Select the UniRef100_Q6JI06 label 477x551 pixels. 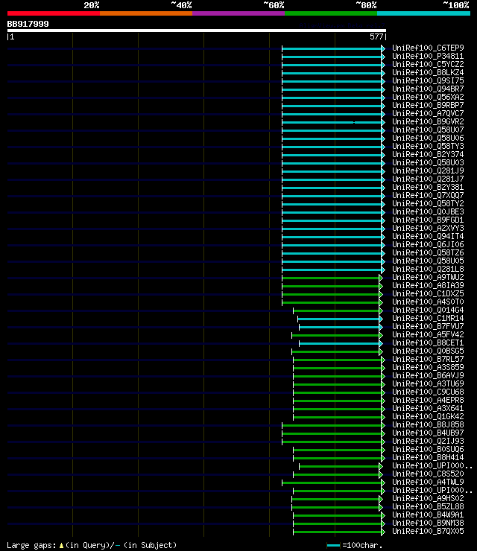[x=428, y=244]
